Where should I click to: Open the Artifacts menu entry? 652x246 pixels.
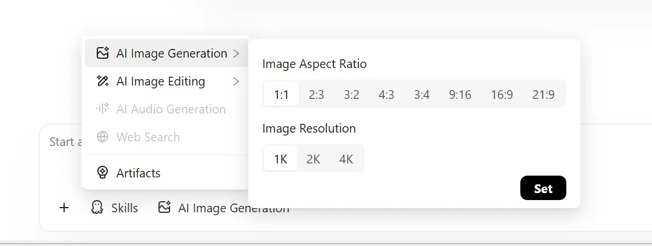(138, 173)
